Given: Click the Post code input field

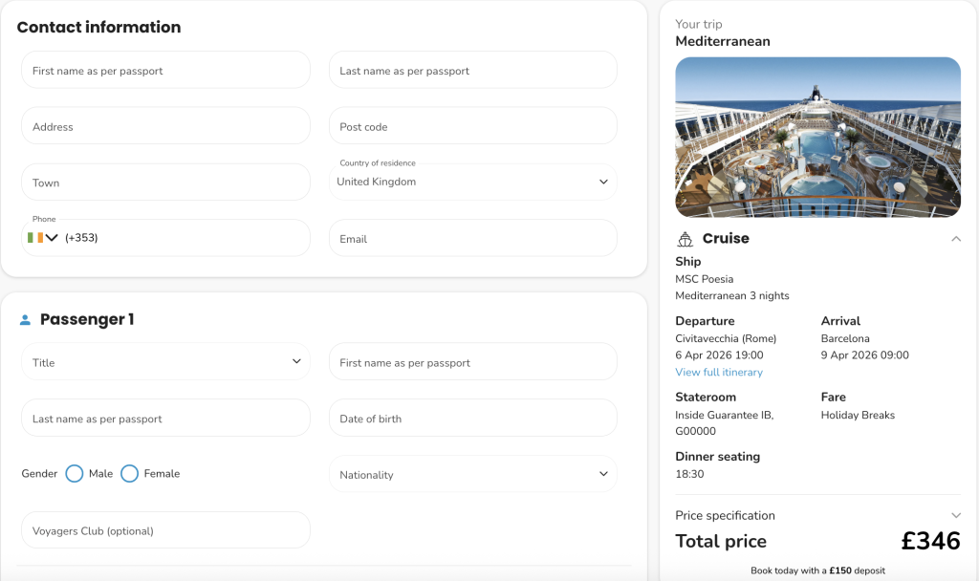Looking at the screenshot, I should click(472, 125).
